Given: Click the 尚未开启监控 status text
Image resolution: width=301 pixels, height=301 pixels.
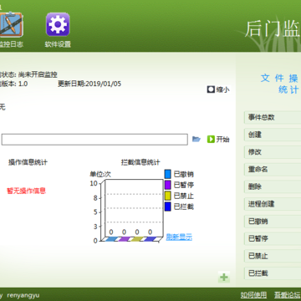Looking at the screenshot, I should [38, 74].
